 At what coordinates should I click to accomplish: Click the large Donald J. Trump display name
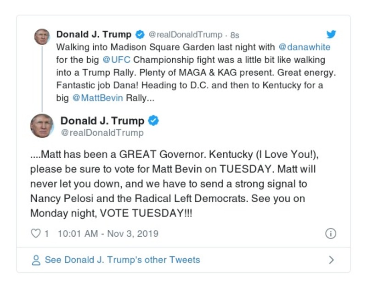[x=102, y=121]
